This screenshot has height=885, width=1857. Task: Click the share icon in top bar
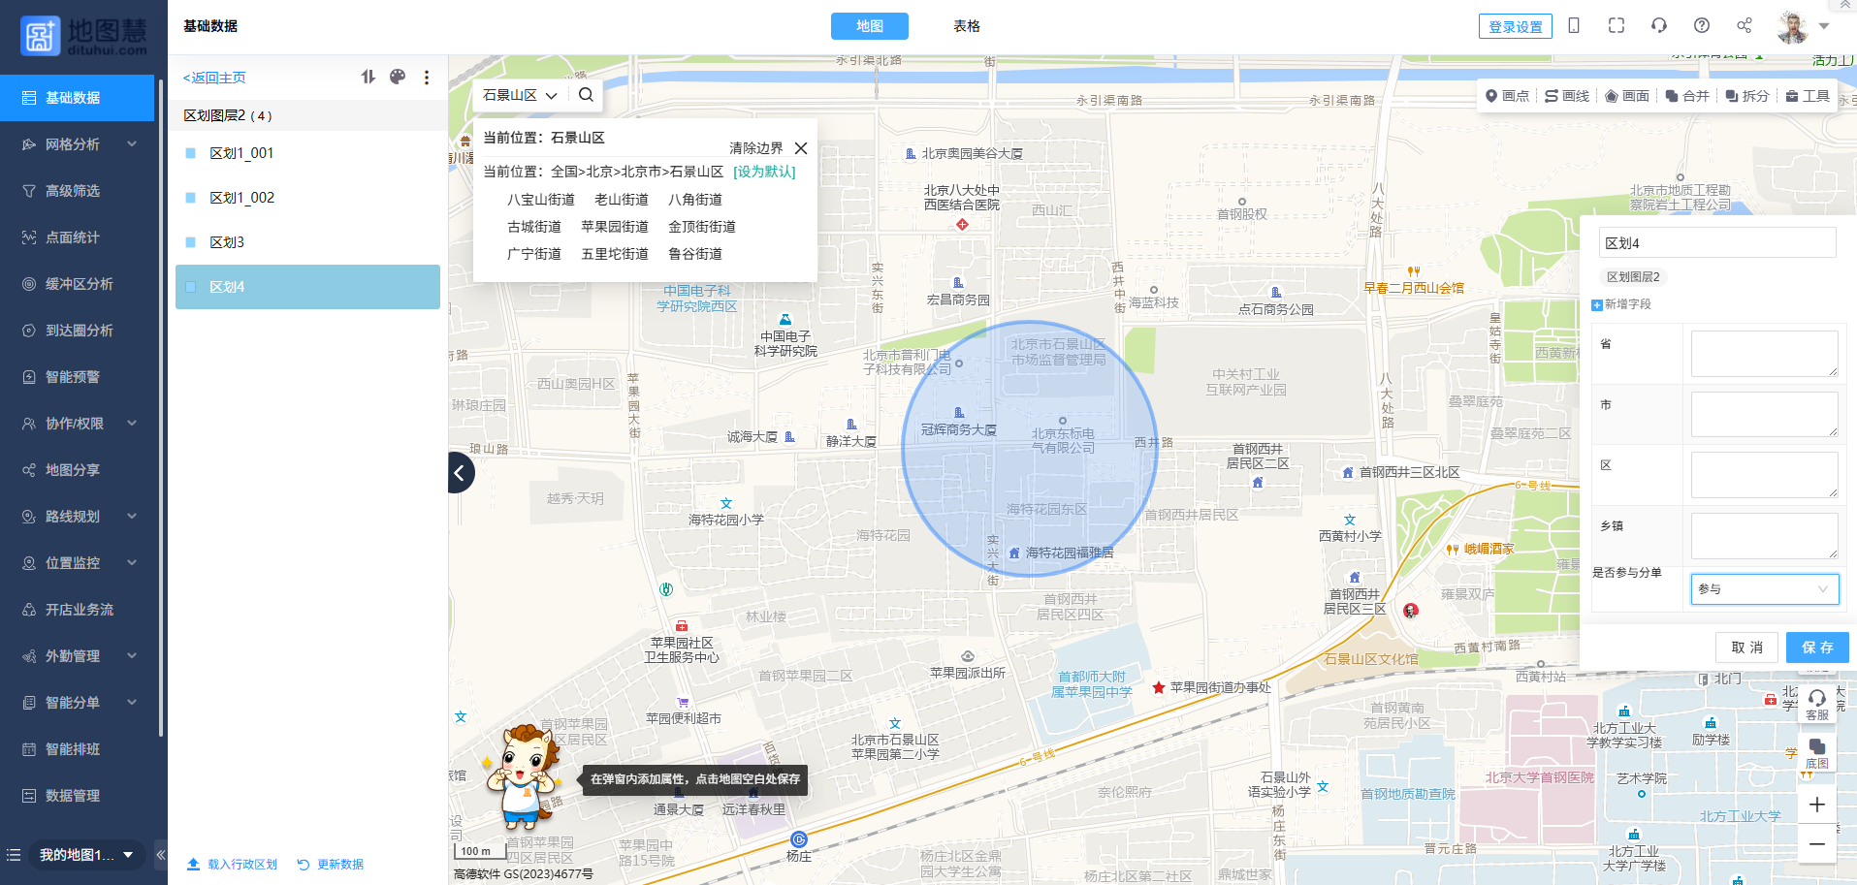tap(1745, 26)
